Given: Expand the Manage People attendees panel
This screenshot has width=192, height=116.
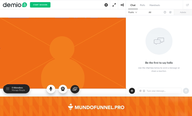Looking at the screenshot, I should (17, 89).
